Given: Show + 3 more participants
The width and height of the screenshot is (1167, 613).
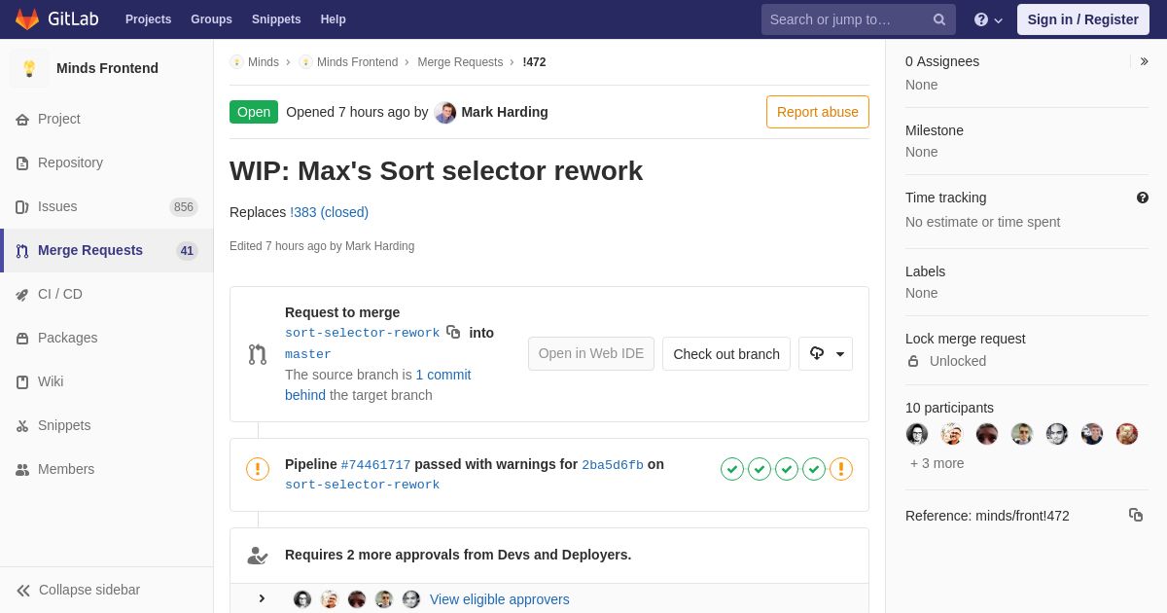Looking at the screenshot, I should pyautogui.click(x=937, y=463).
